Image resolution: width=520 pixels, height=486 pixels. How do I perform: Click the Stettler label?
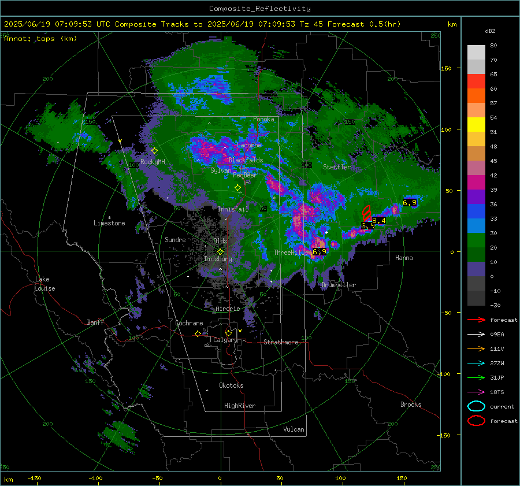click(337, 167)
